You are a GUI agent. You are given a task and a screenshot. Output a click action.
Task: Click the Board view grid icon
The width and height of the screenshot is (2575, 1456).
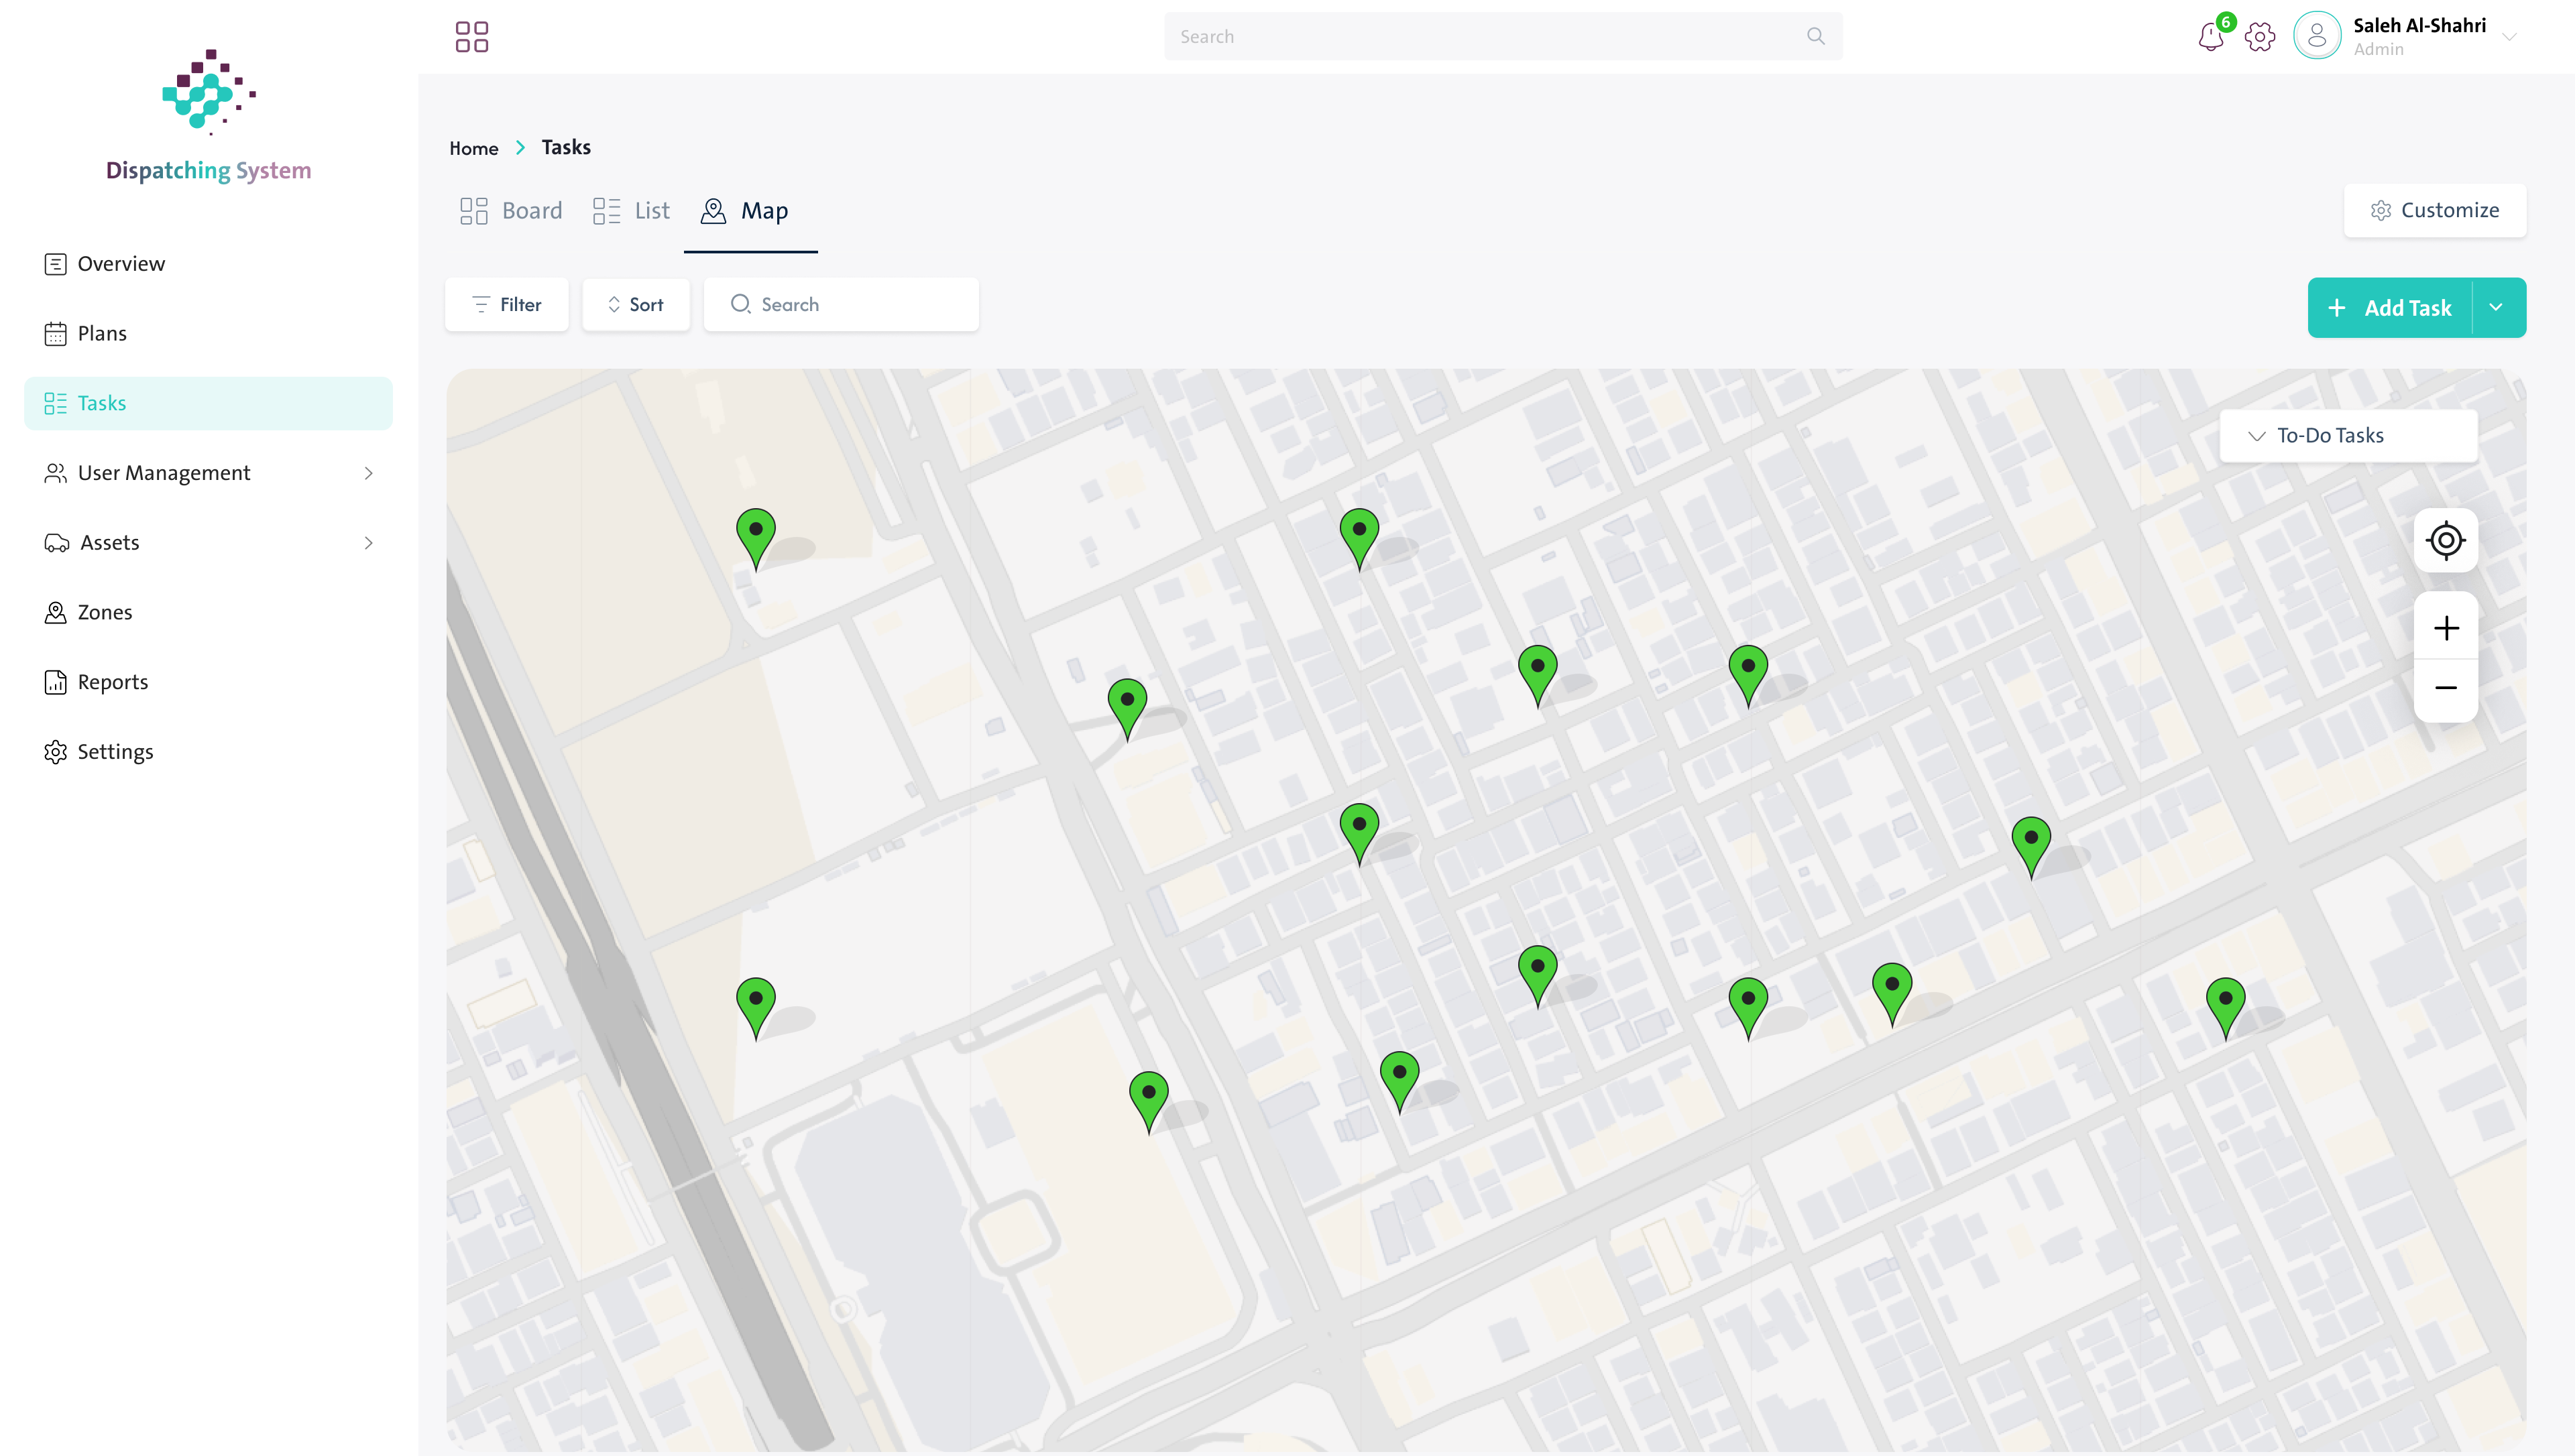tap(474, 211)
